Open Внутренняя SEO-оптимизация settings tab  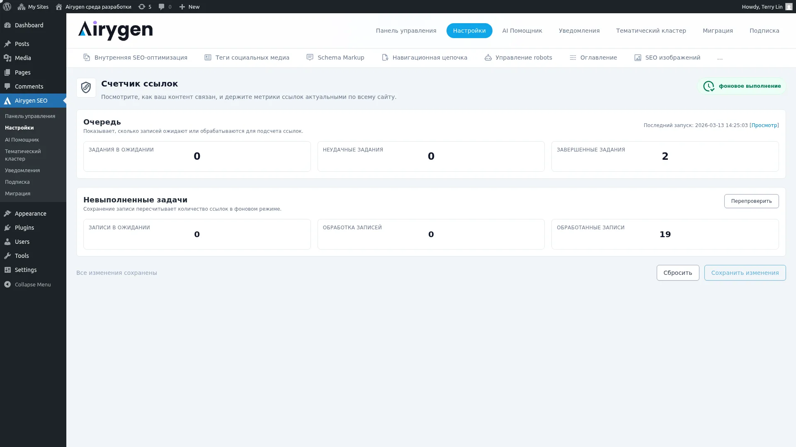point(135,58)
